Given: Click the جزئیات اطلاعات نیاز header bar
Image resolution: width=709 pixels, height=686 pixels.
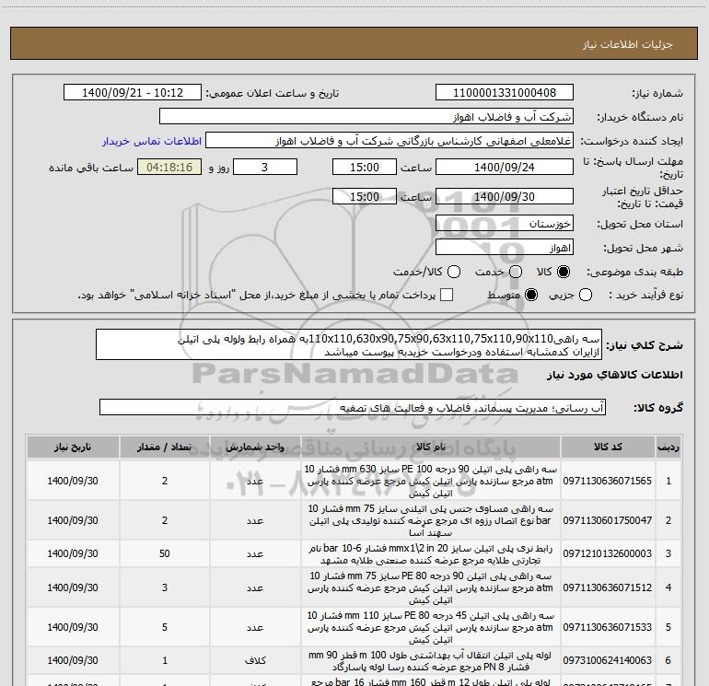Looking at the screenshot, I should pos(354,43).
